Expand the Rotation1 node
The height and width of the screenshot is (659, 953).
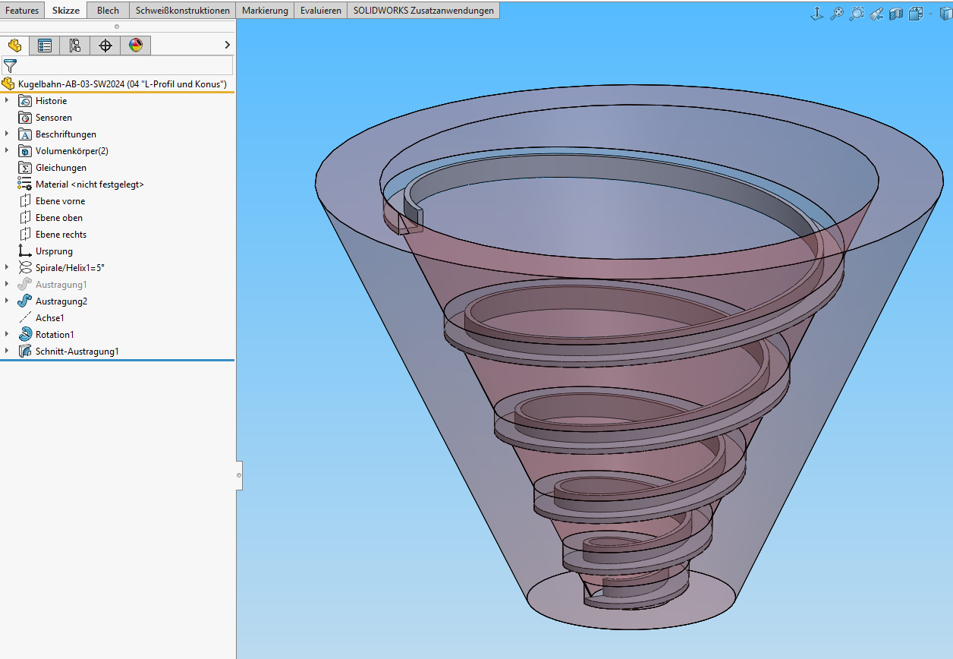click(x=7, y=335)
